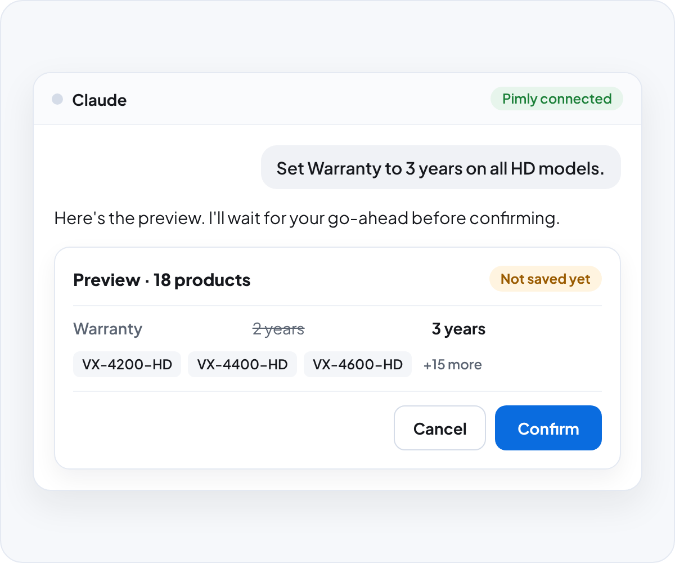Click the status dot beside Claude
Viewport: 675px width, 563px height.
click(57, 100)
